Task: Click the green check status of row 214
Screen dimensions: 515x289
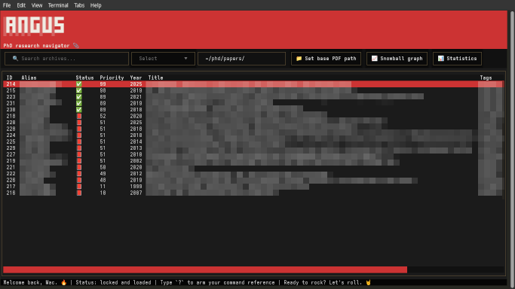Action: click(x=79, y=84)
